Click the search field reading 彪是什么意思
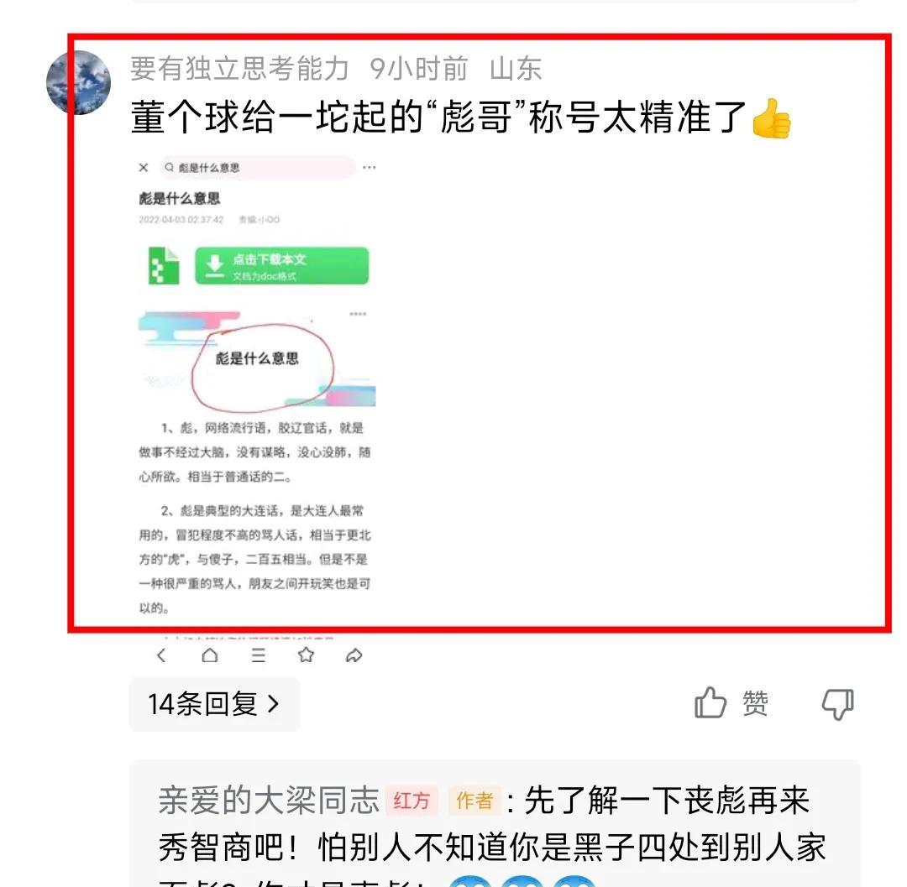This screenshot has height=887, width=907. [x=258, y=168]
